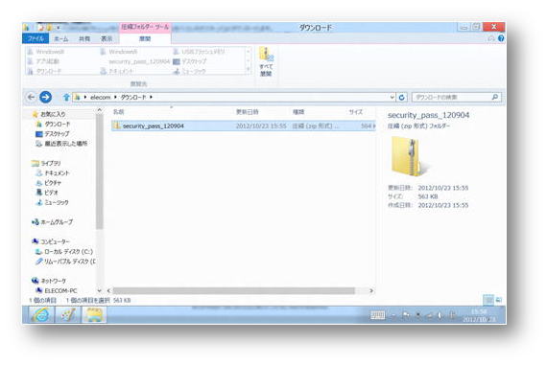Open the ribbon help question-mark icon

click(501, 38)
